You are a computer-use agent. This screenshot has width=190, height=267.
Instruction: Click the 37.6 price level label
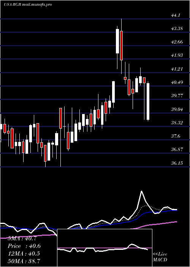tap(176, 136)
